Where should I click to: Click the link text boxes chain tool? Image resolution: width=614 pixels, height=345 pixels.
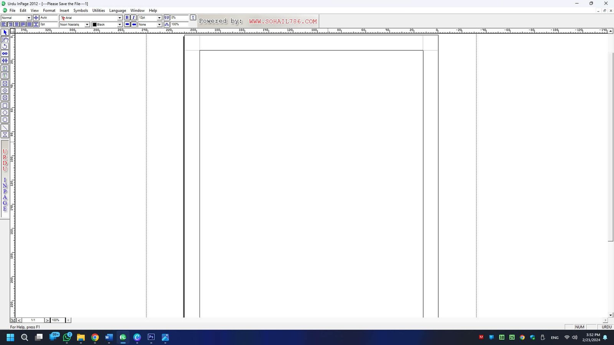coord(5,54)
